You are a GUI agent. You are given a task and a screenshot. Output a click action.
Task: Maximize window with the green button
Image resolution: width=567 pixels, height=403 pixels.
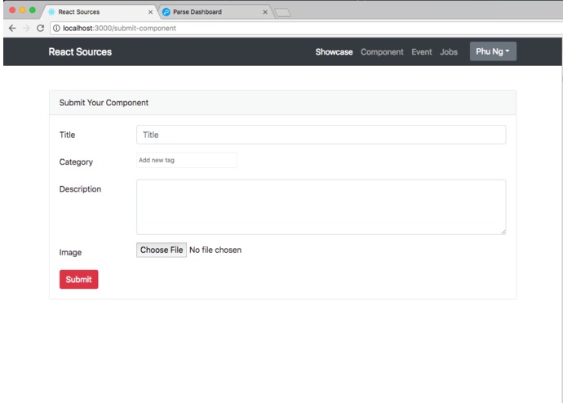33,10
